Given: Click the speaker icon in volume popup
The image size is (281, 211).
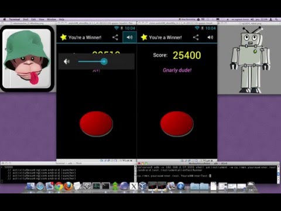Looking at the screenshot, I should pos(67,62).
